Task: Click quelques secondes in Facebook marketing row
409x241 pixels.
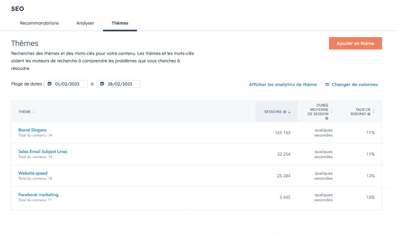Action: coord(323,197)
